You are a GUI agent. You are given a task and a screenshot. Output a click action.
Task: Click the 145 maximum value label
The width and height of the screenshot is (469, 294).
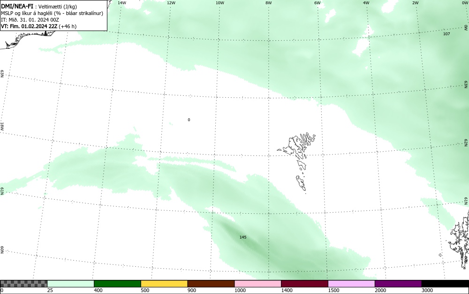point(243,237)
